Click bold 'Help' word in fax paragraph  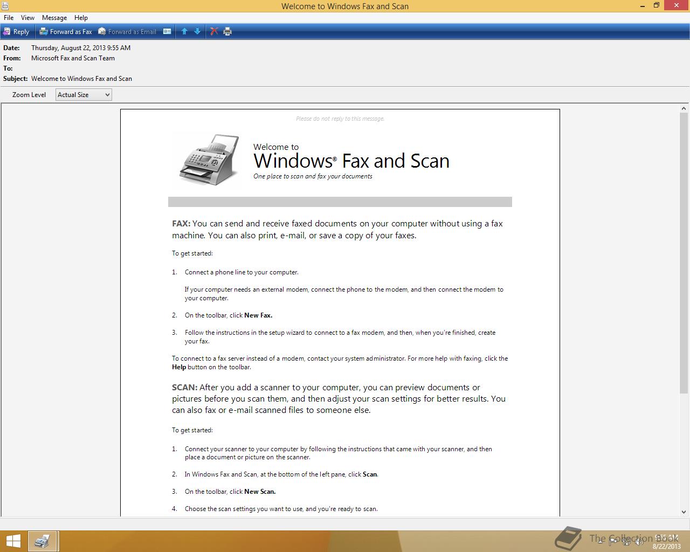point(179,367)
